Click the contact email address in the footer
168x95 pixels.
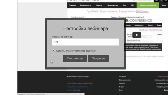80,83
